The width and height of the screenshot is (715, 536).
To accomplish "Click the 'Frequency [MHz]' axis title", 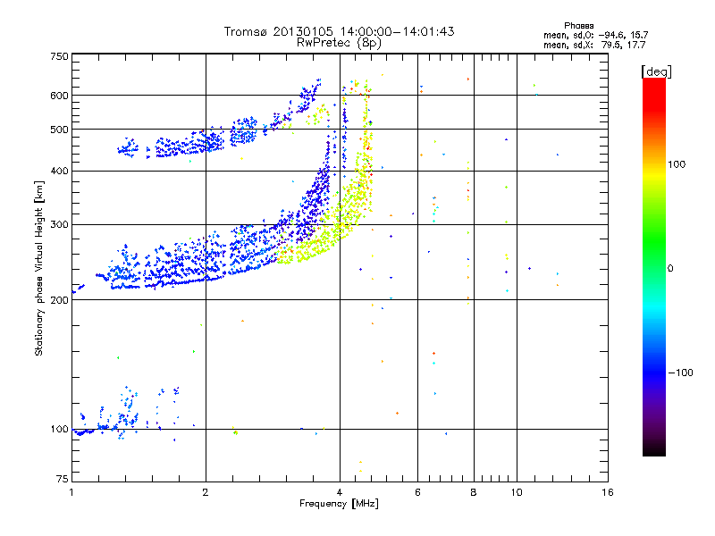I will pyautogui.click(x=339, y=504).
